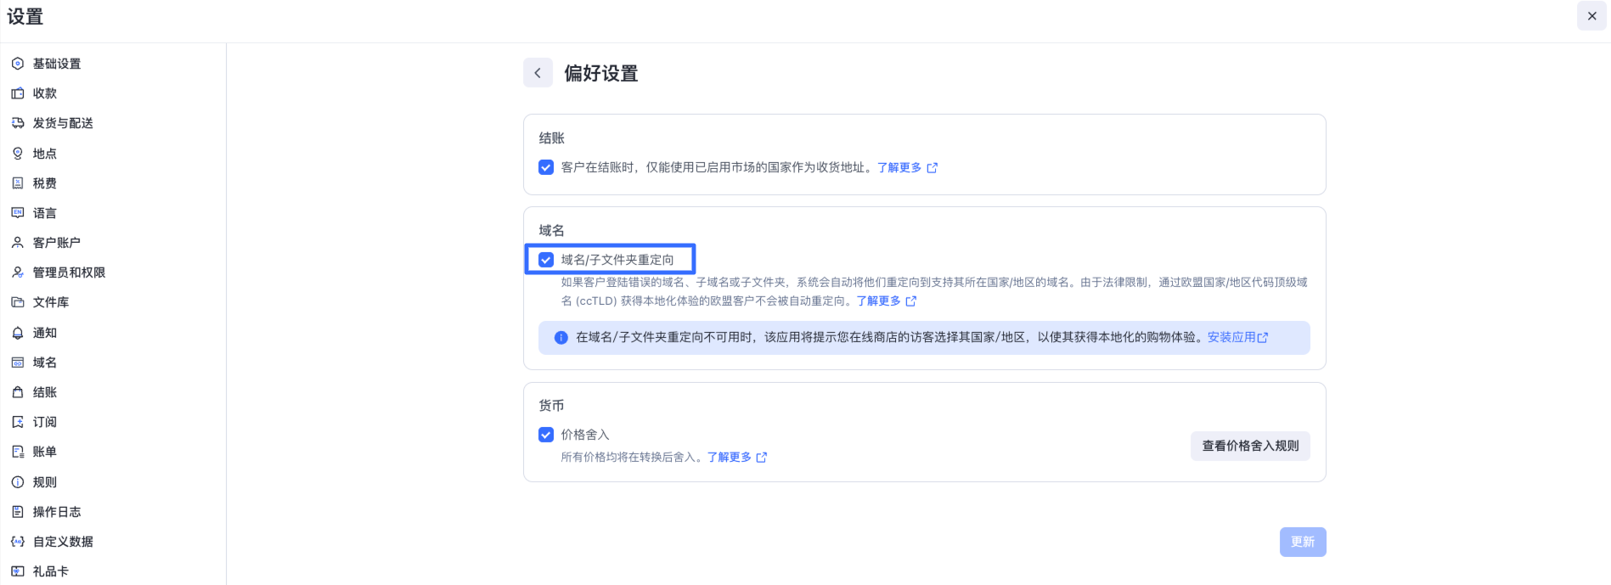Open the 语言 settings menu item
Image resolution: width=1611 pixels, height=585 pixels.
point(44,213)
